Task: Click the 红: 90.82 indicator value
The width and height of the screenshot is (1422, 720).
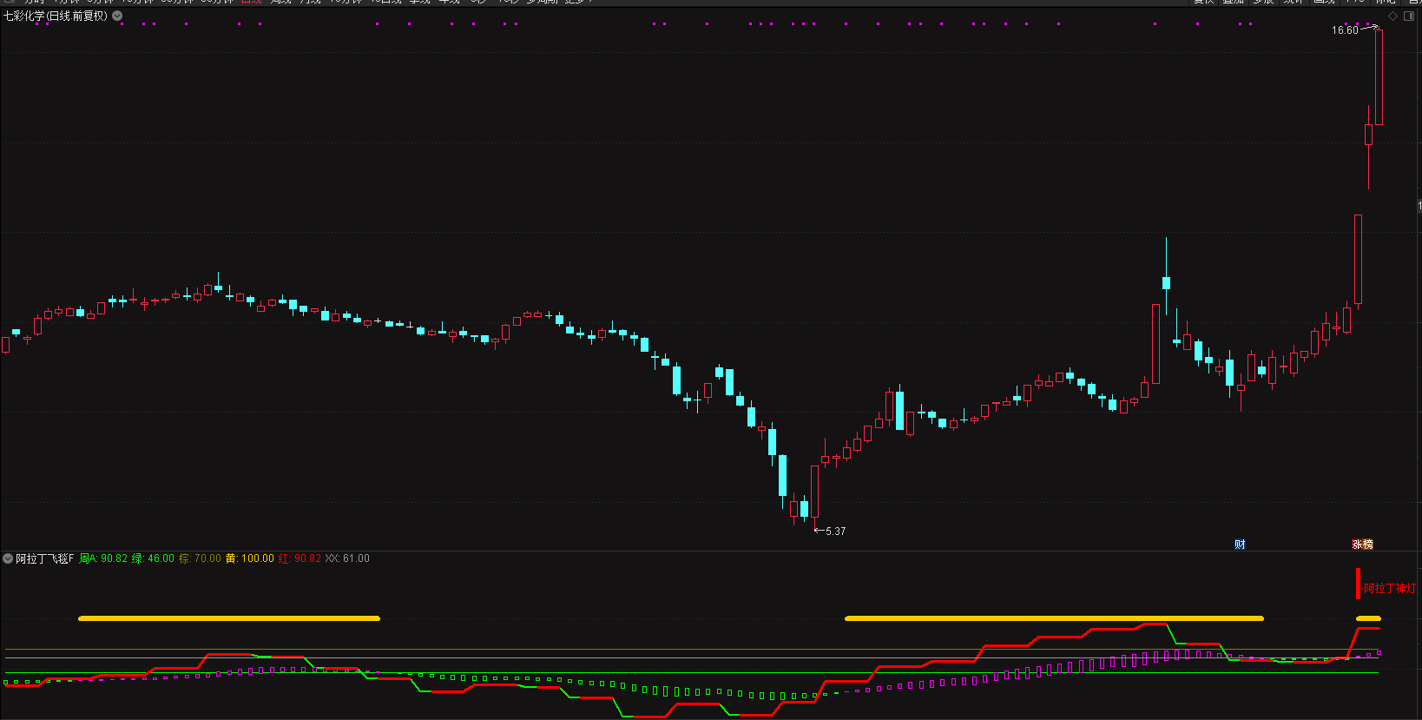Action: point(300,558)
